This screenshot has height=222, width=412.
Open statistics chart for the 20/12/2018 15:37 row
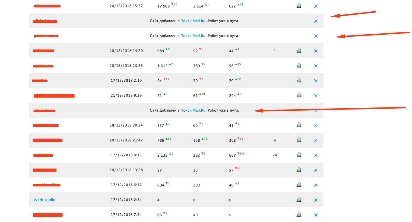(299, 6)
